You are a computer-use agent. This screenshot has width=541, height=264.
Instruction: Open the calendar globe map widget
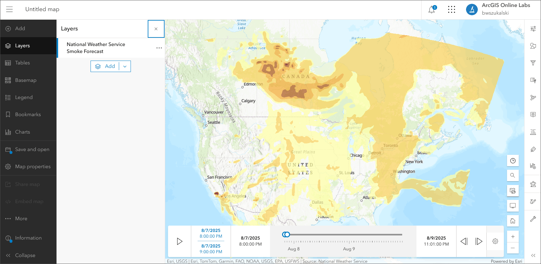coord(513,191)
